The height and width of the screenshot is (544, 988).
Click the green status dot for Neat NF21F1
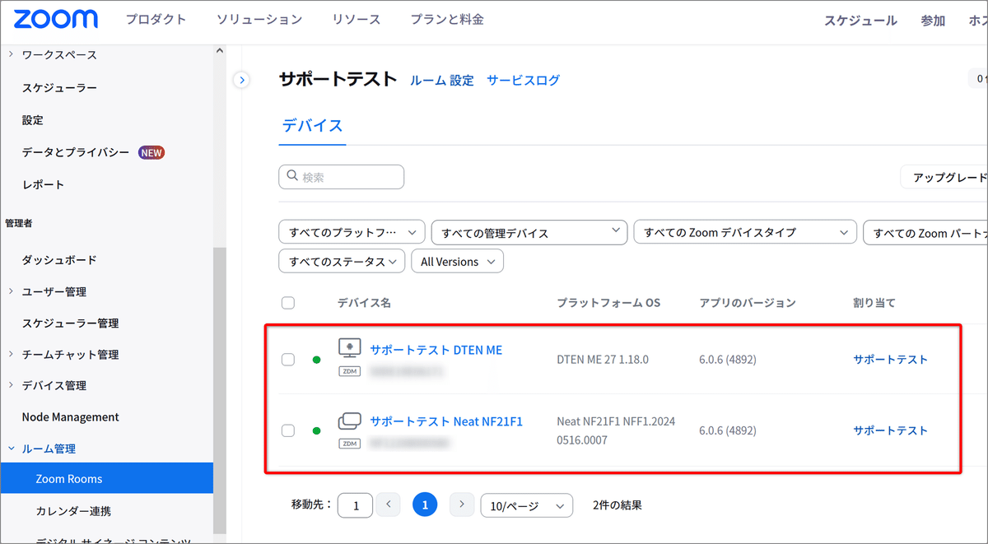point(316,430)
